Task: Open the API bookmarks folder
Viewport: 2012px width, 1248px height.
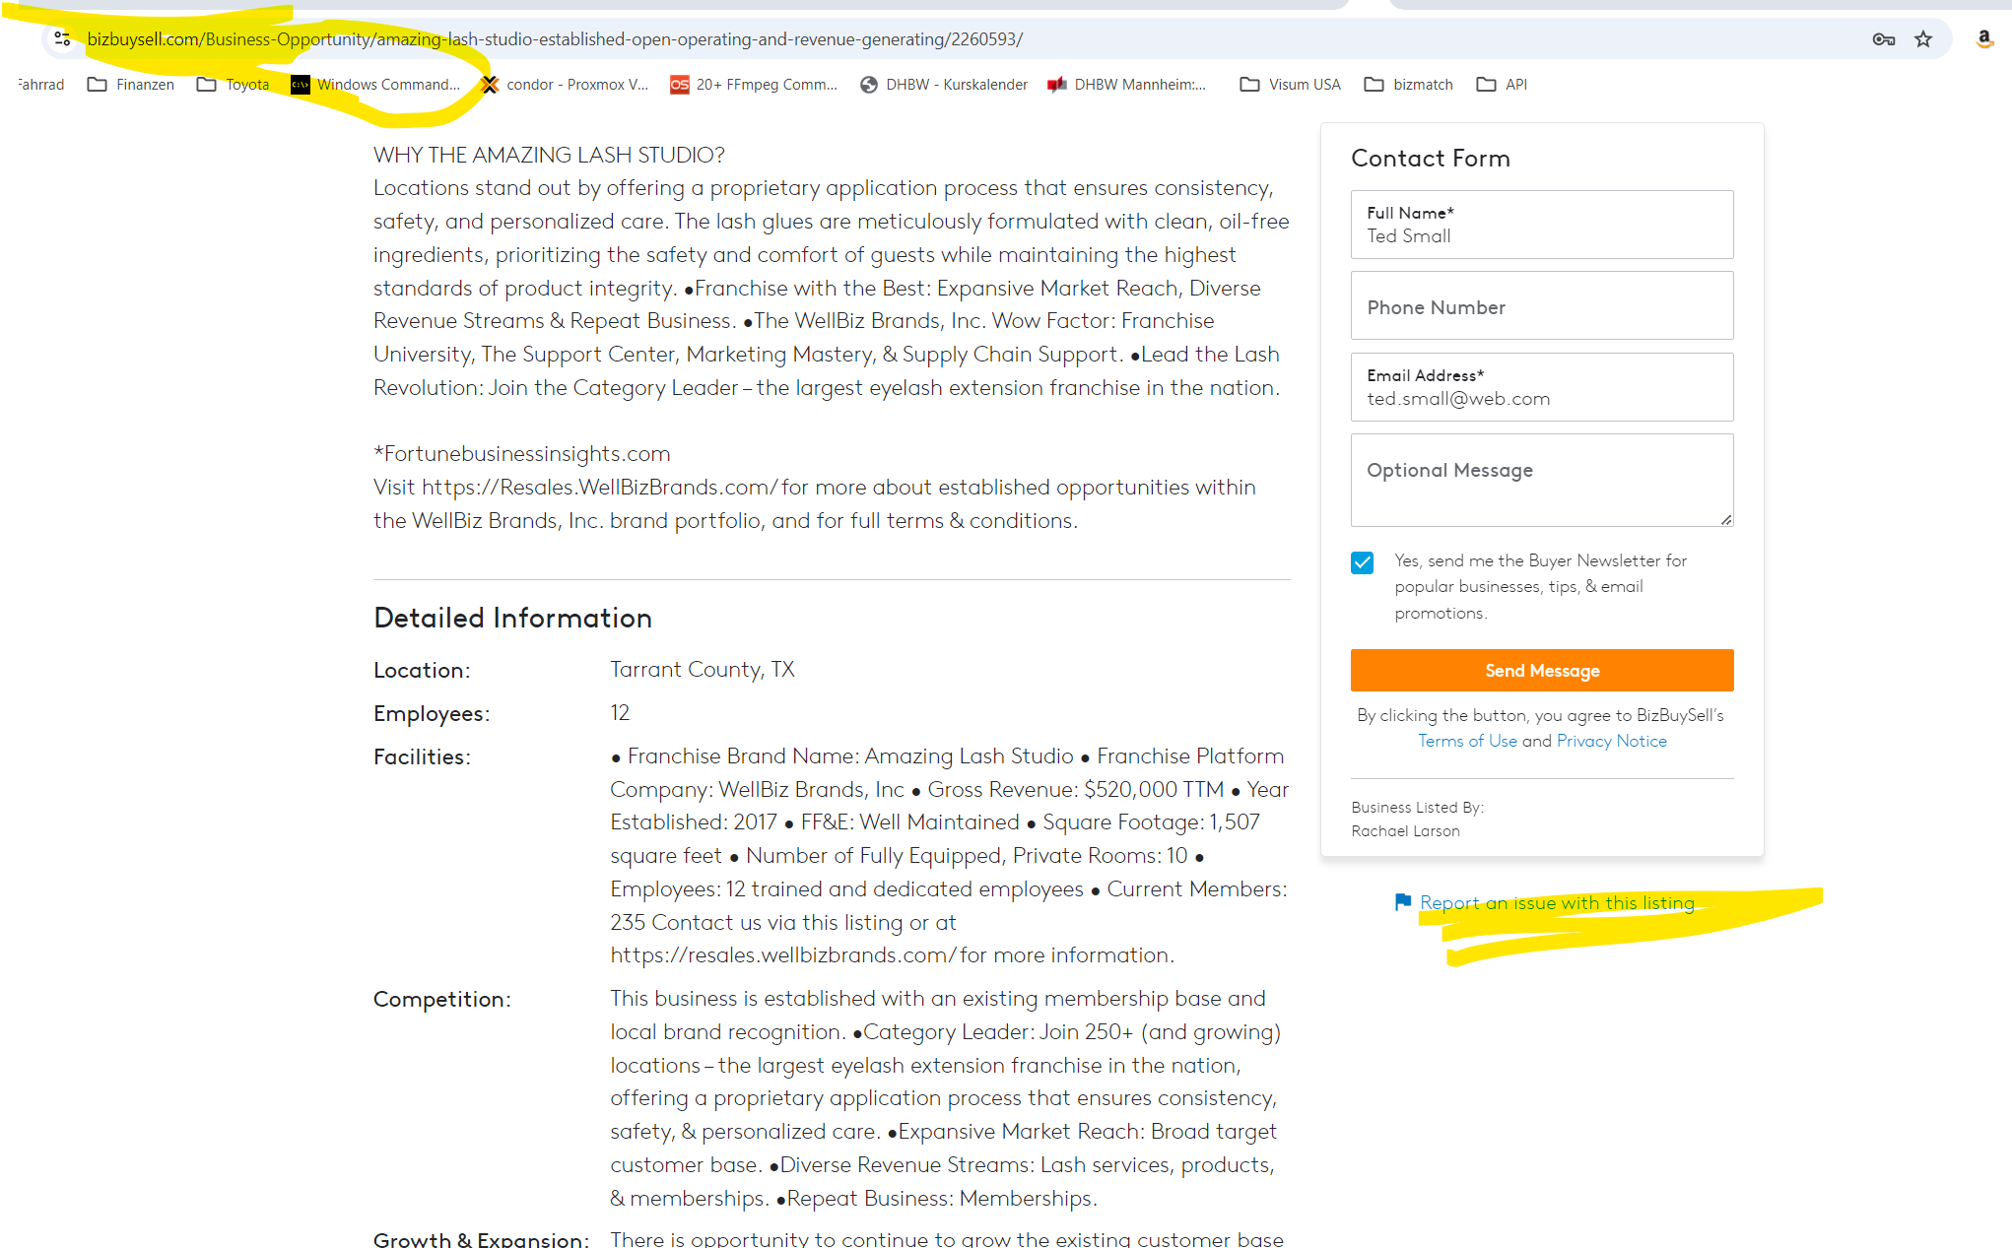Action: pyautogui.click(x=1502, y=85)
